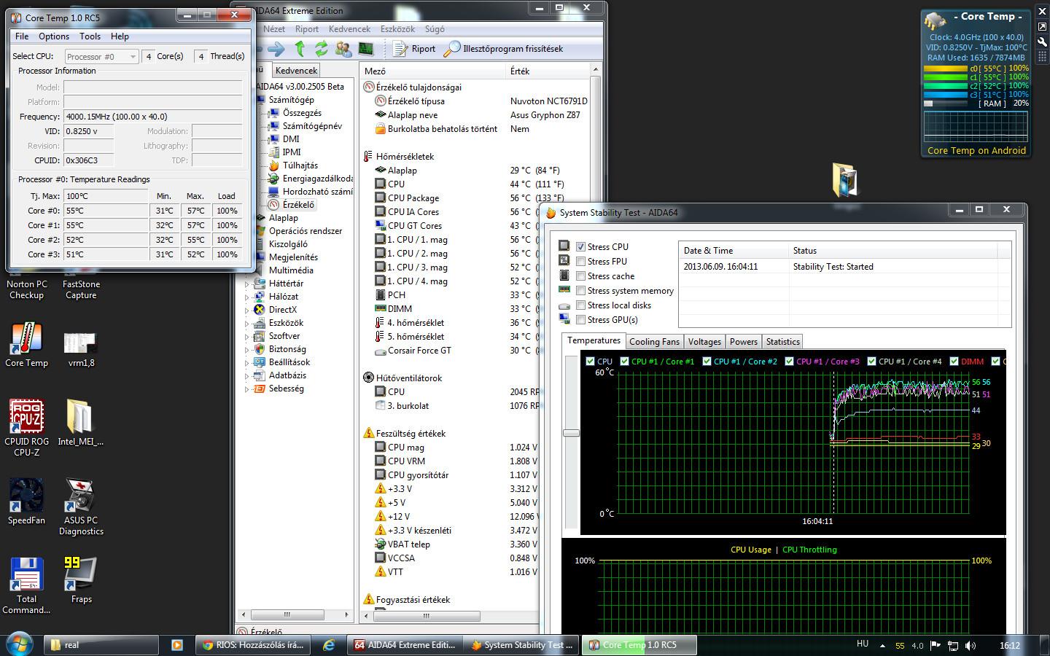
Task: Toggle DIMM graph checkbox
Action: [x=954, y=361]
